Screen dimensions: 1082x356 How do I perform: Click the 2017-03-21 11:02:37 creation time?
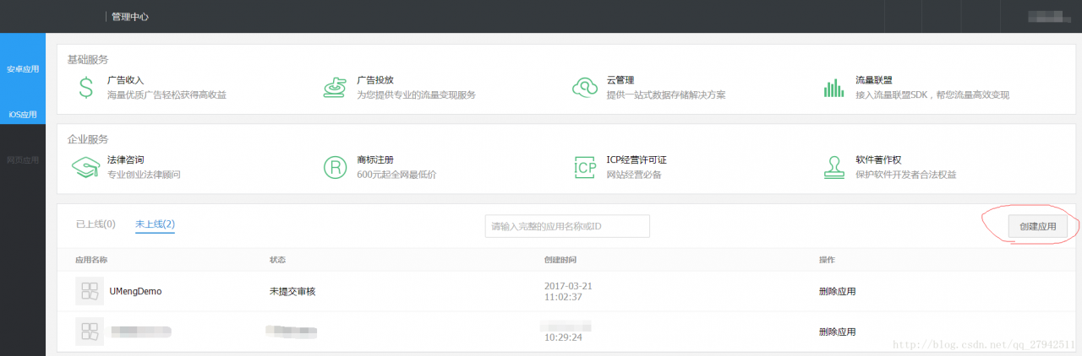[568, 292]
